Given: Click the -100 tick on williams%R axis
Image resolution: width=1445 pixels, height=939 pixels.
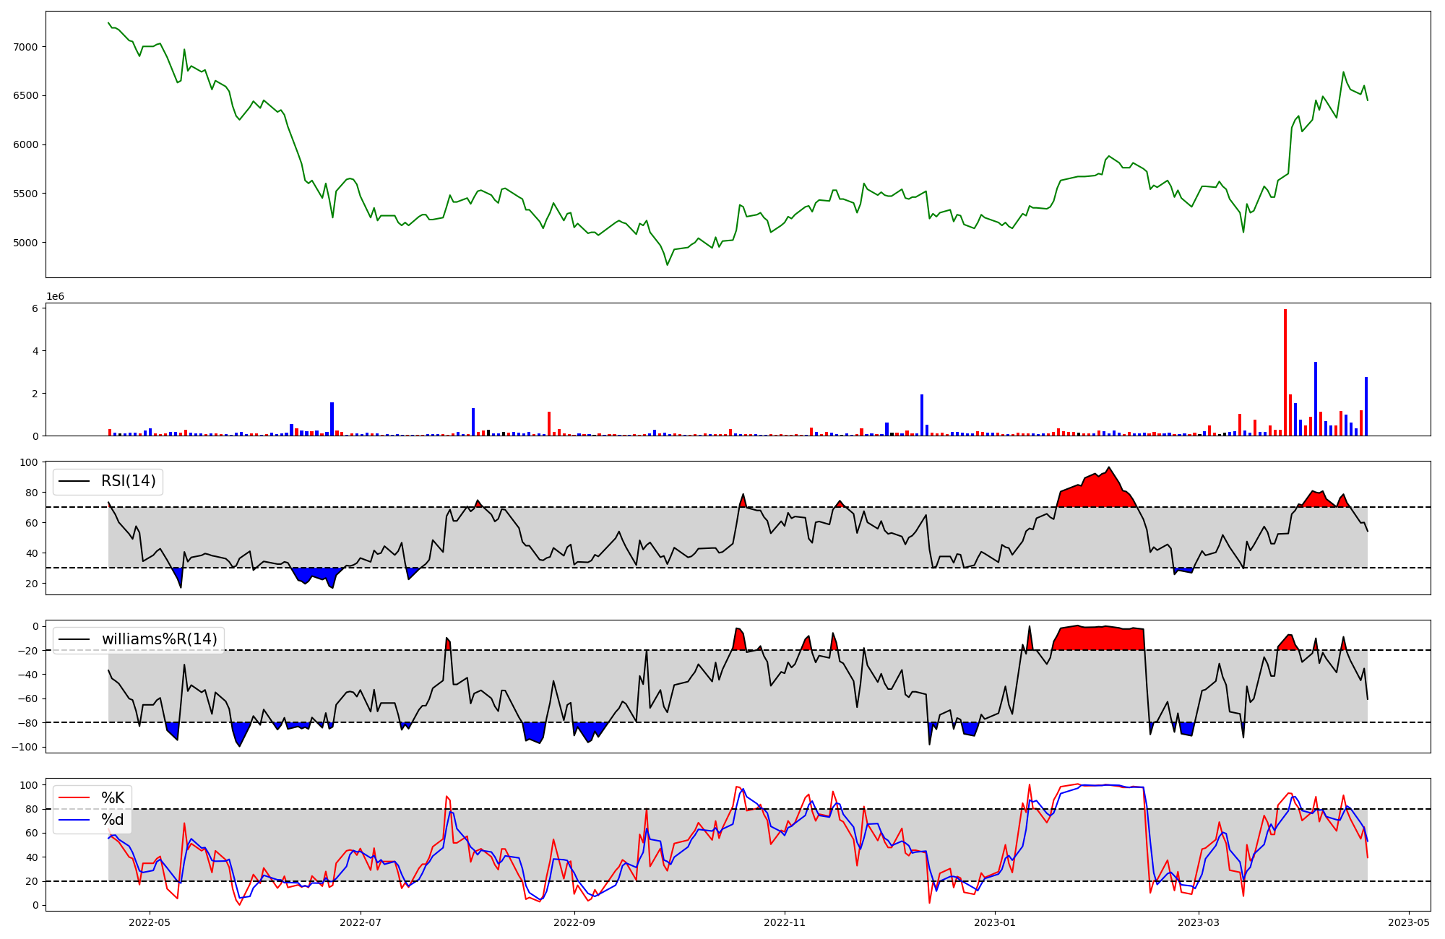Looking at the screenshot, I should [25, 747].
